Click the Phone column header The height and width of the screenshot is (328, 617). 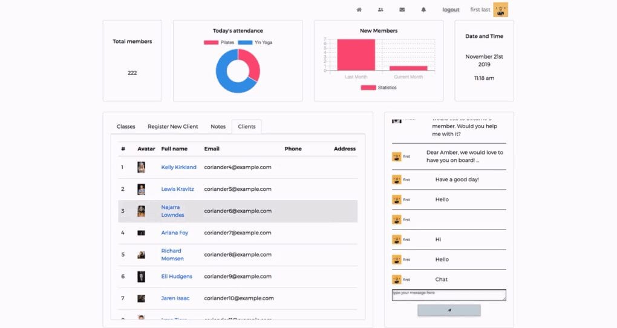click(293, 149)
